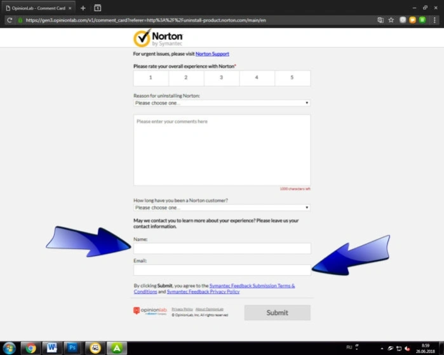444x355 pixels.
Task: Rate overall experience as 3
Action: (x=222, y=78)
